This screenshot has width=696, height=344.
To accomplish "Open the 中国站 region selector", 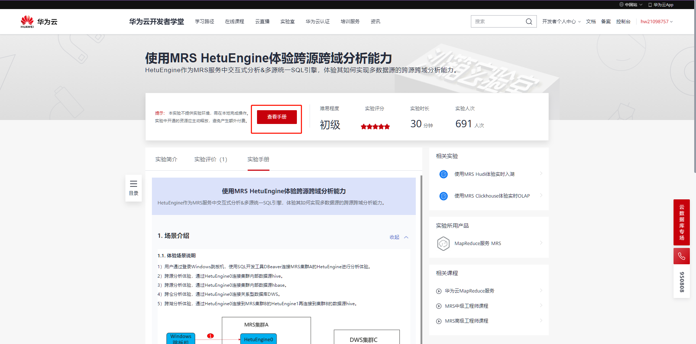I will pos(631,4).
